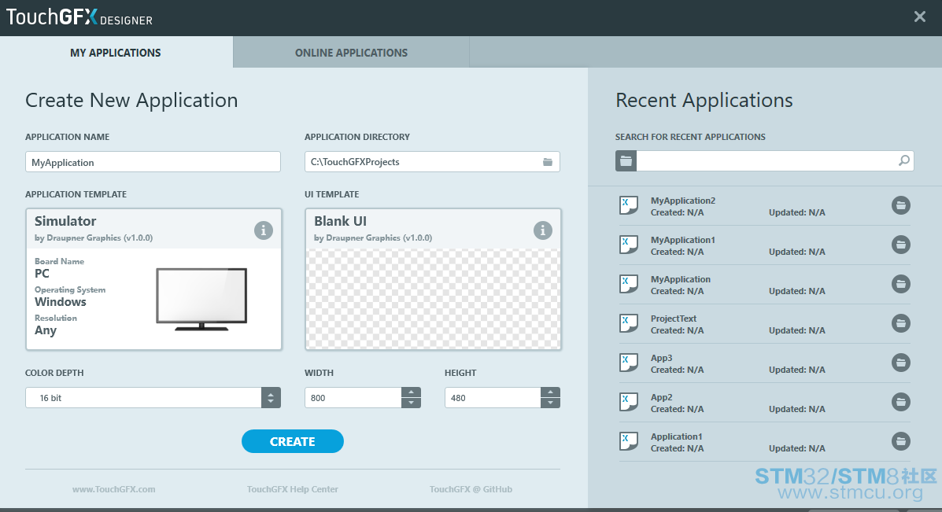Click the MyApplication2 file icon
The height and width of the screenshot is (512, 942).
(629, 205)
